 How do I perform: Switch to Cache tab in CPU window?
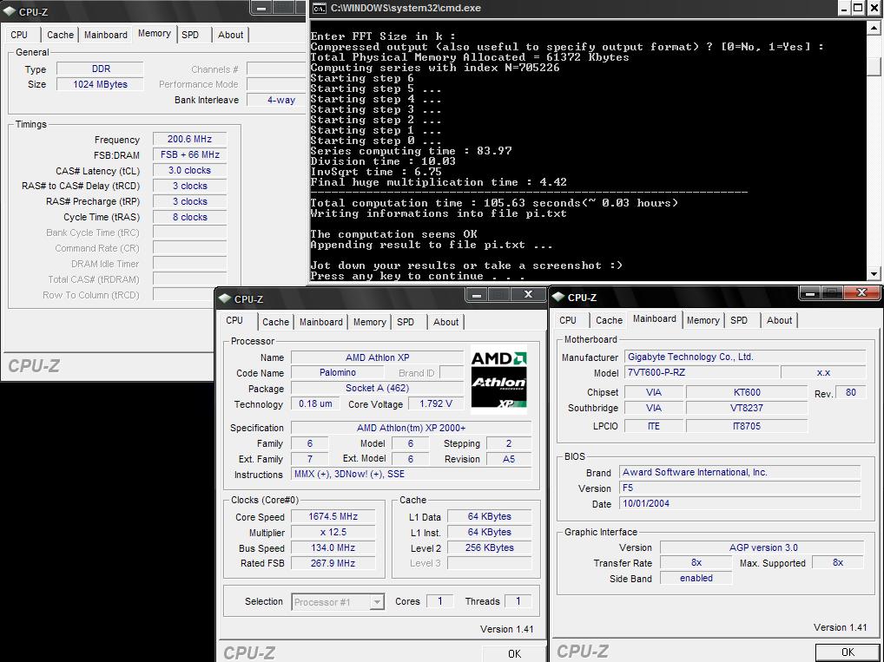275,322
